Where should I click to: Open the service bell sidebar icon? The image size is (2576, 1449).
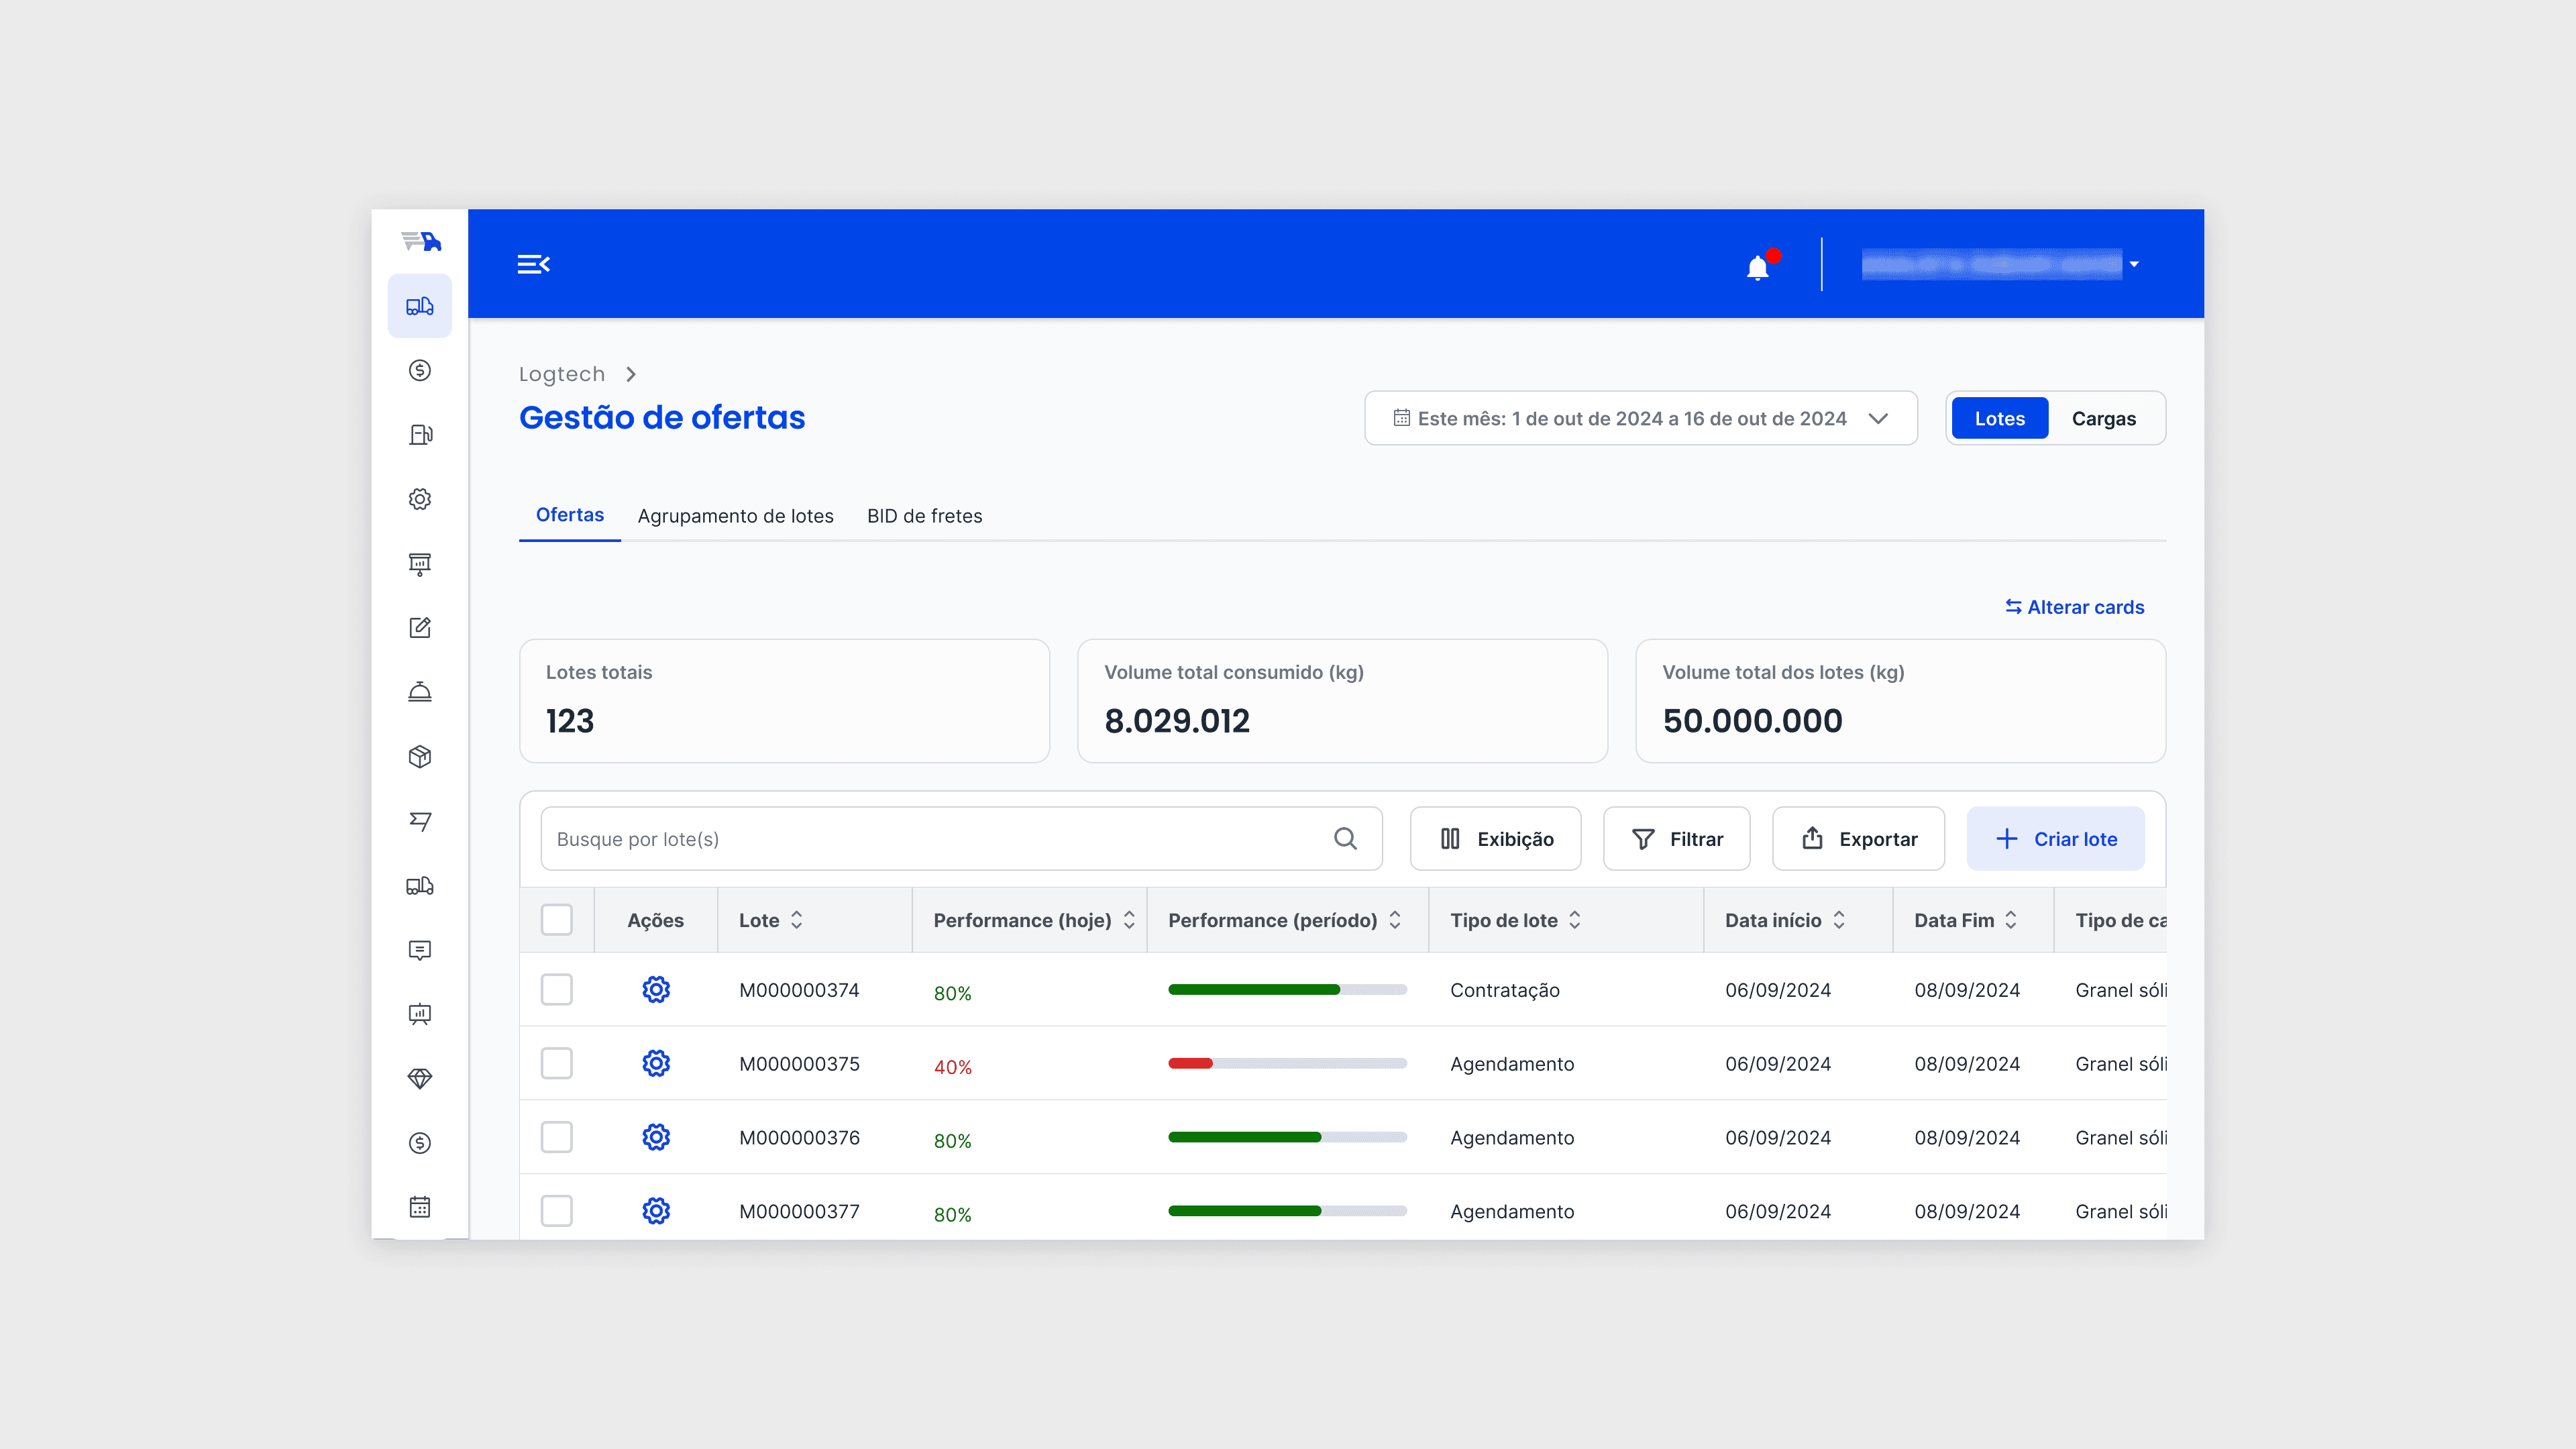(x=420, y=692)
